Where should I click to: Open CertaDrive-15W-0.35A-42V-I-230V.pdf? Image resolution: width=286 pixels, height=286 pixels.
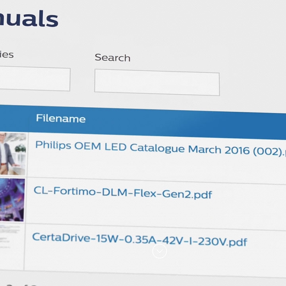(139, 240)
